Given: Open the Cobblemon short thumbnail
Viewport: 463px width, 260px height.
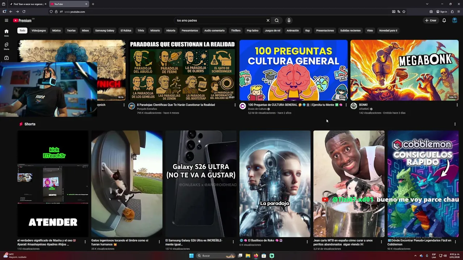Looking at the screenshot, I should (423, 184).
